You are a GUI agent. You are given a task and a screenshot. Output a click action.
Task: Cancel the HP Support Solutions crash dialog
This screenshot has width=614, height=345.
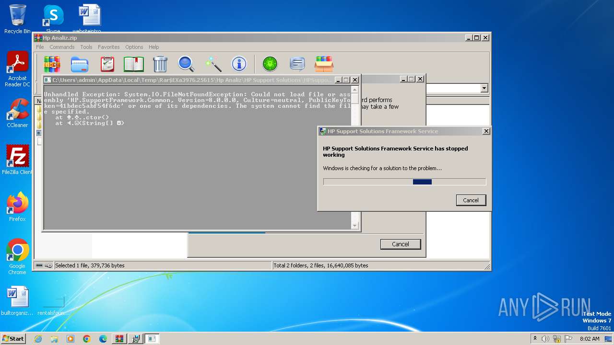tap(471, 200)
